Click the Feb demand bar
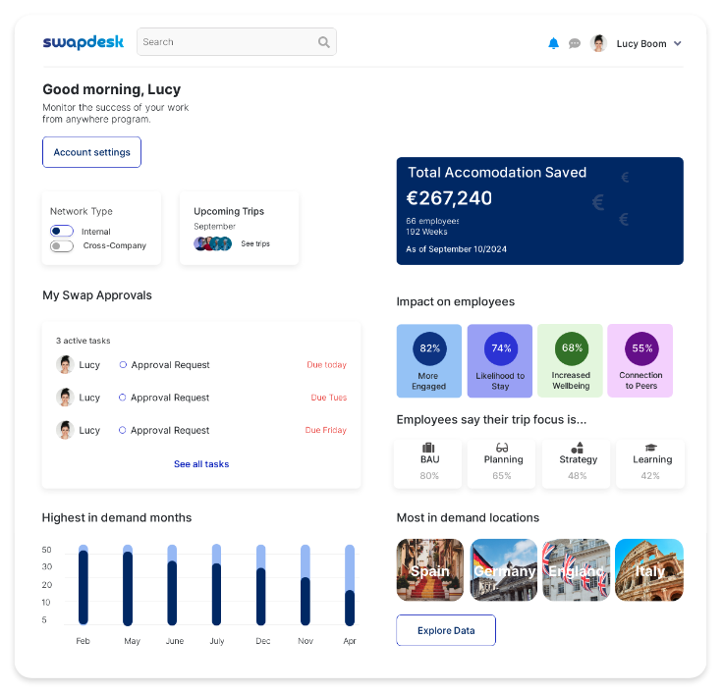Viewport: 724px width, 693px height. [x=84, y=585]
